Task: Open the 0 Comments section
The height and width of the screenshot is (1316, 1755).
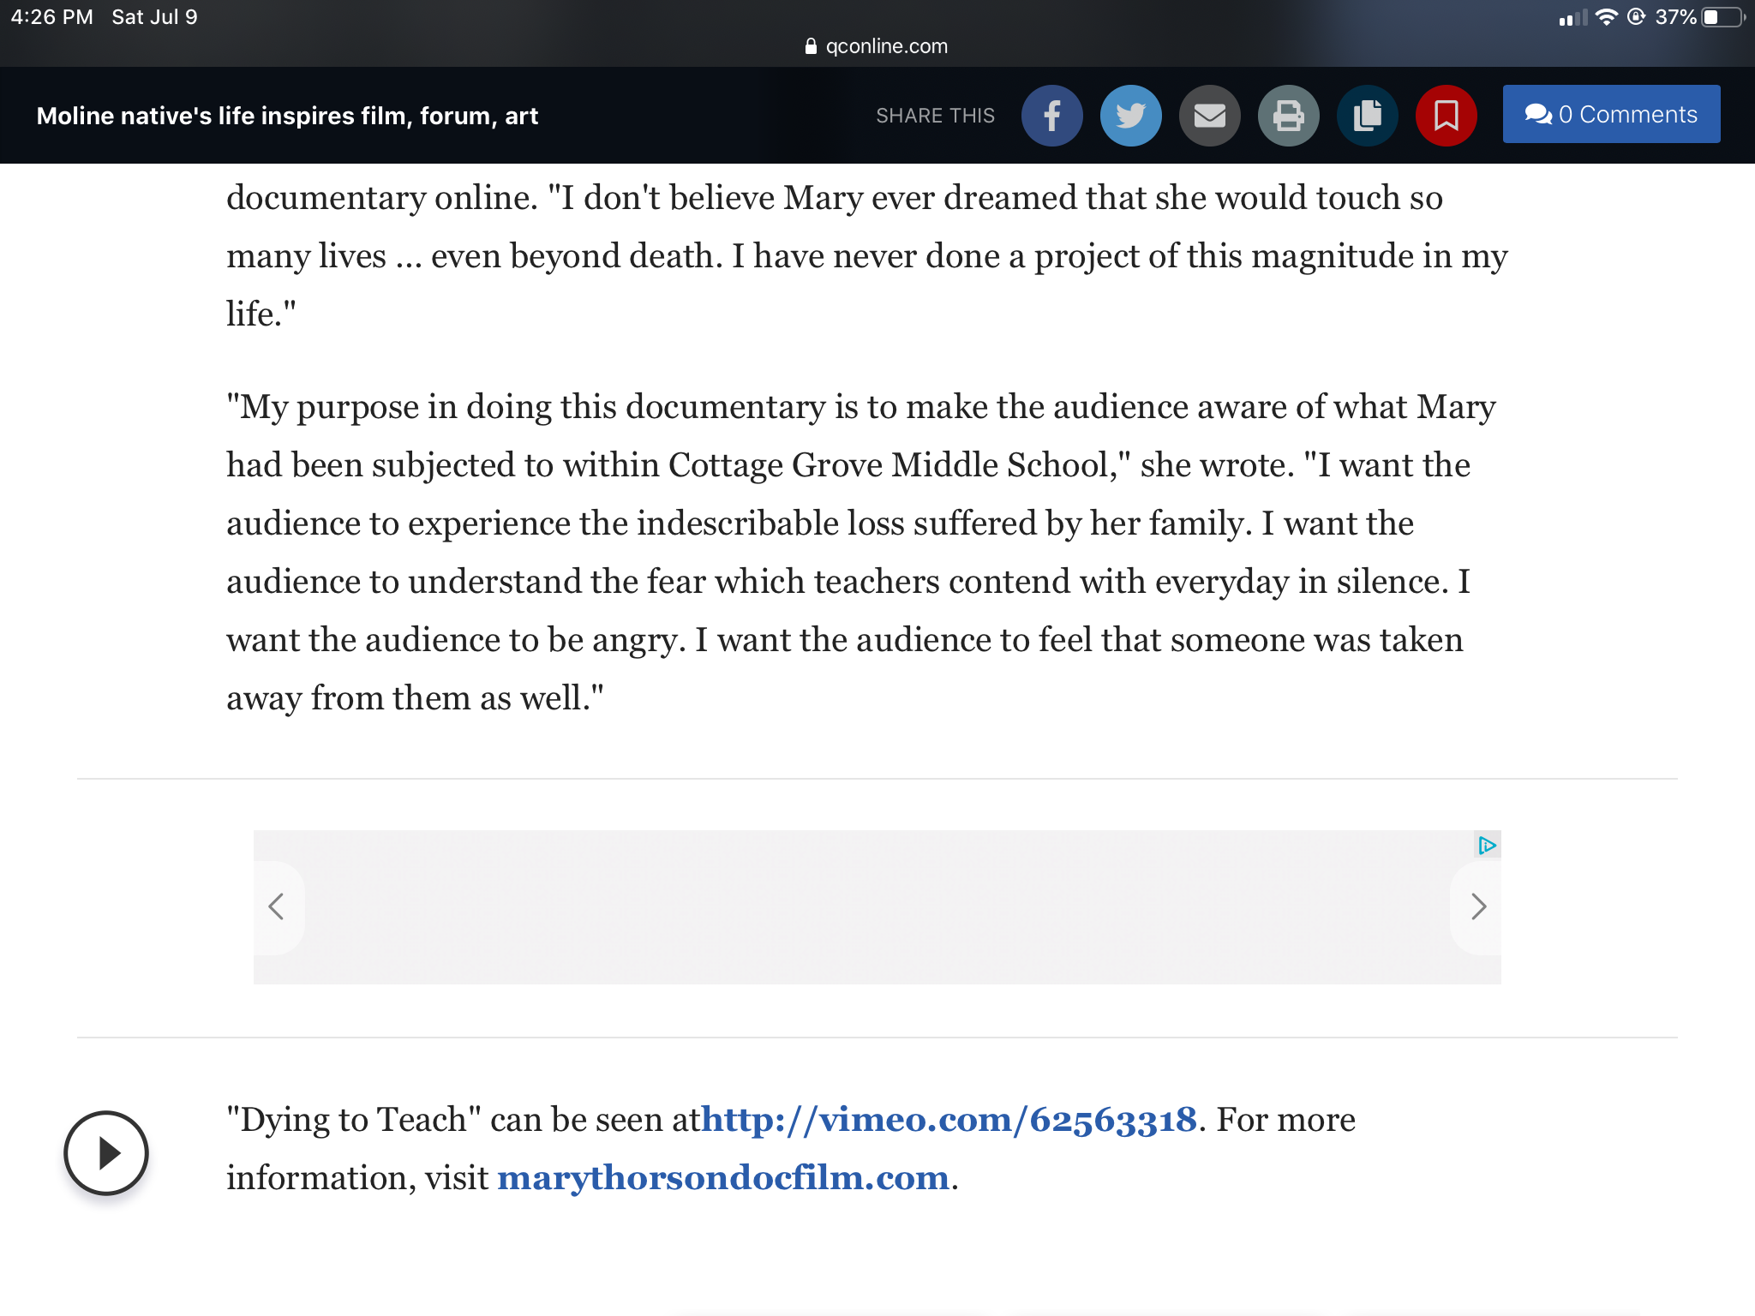Action: [x=1611, y=114]
